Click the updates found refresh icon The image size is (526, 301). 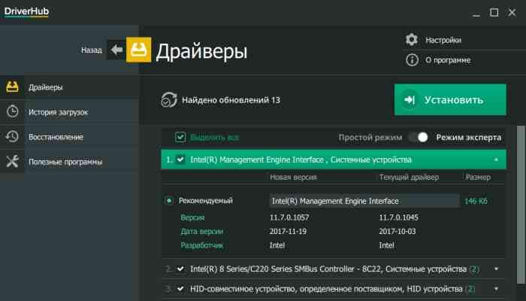click(x=169, y=100)
